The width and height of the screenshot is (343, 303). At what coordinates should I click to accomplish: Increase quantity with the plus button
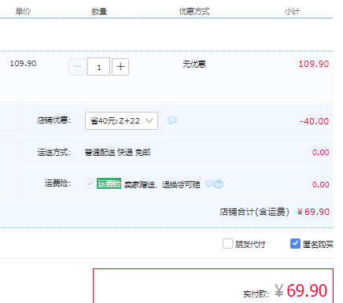[120, 67]
